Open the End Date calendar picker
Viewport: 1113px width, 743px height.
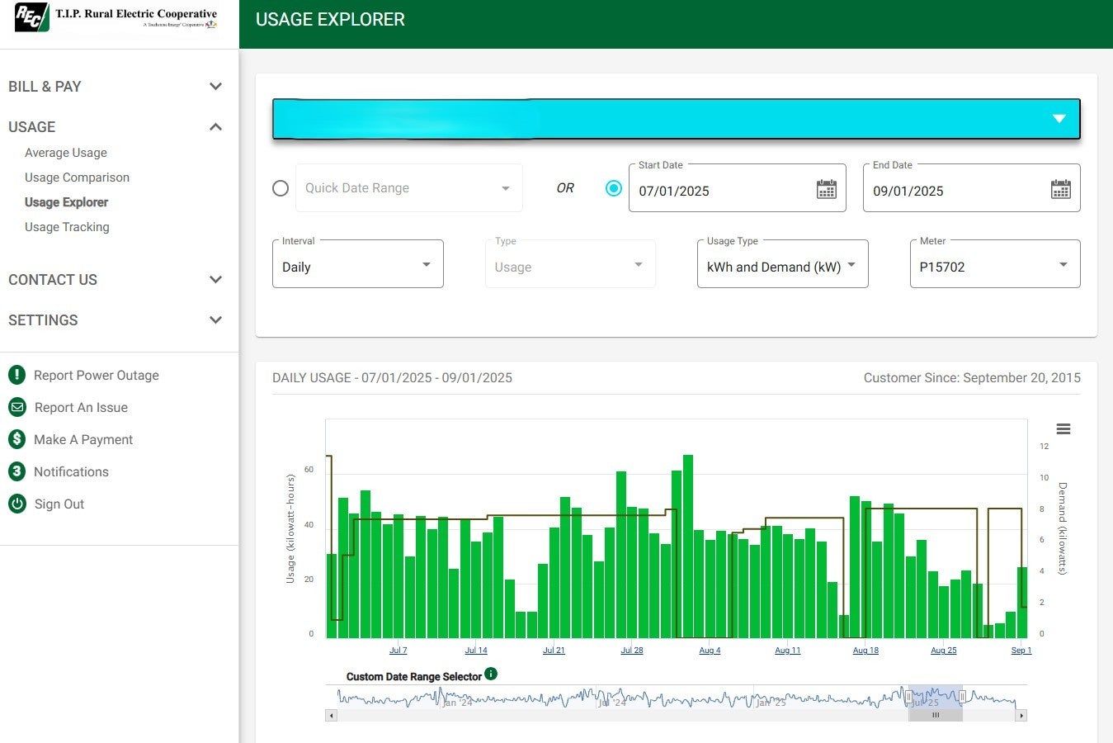(x=1060, y=189)
